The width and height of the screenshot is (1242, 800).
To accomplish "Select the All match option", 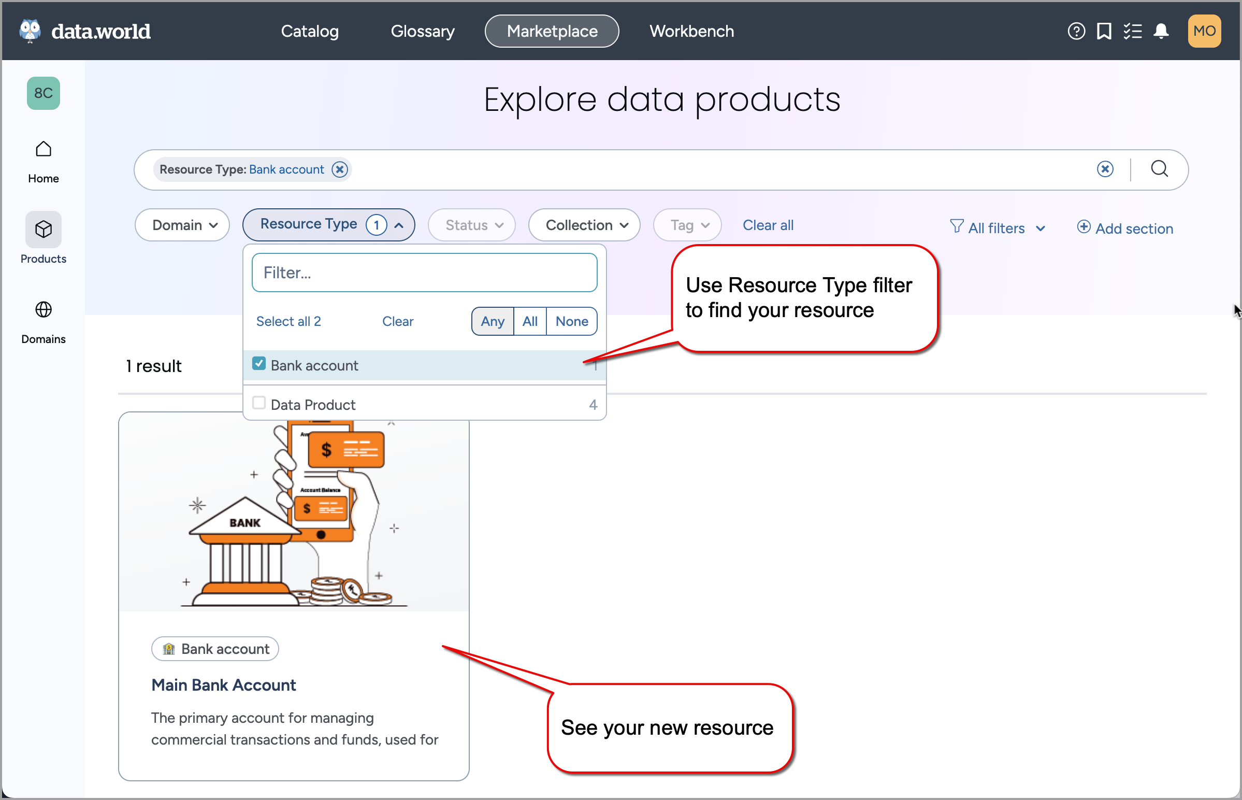I will tap(530, 322).
